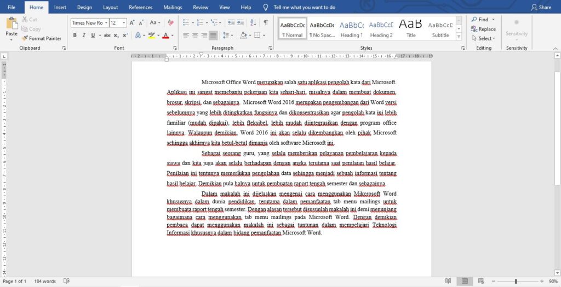Open the References tab
Screen dimensions: 561x287
pos(141,7)
